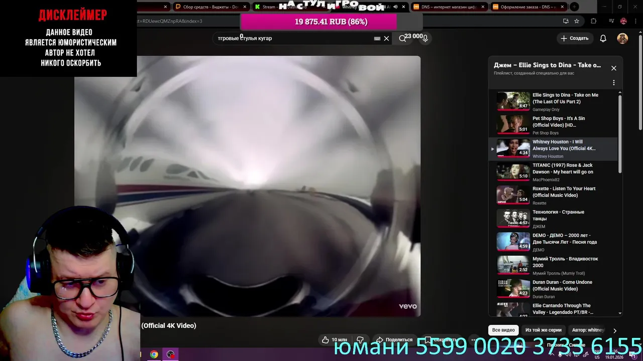The width and height of the screenshot is (643, 361).
Task: Select the Из той же серии chip
Action: click(544, 330)
